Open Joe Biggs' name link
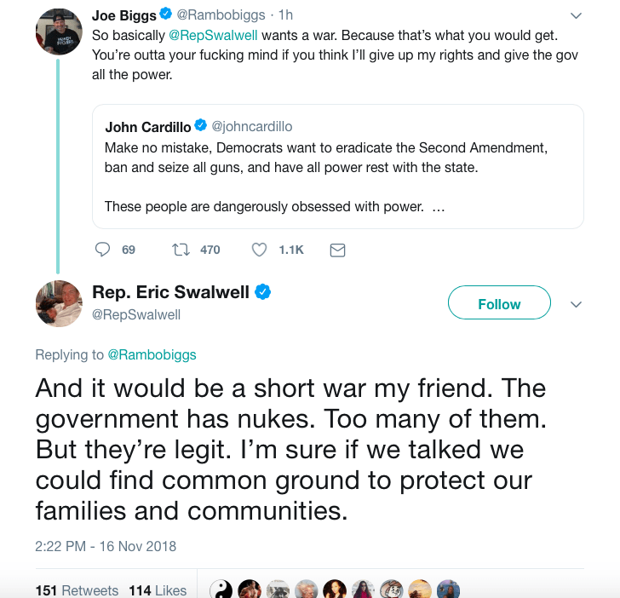 [123, 15]
